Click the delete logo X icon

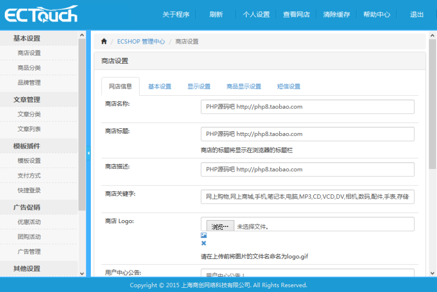(x=204, y=243)
